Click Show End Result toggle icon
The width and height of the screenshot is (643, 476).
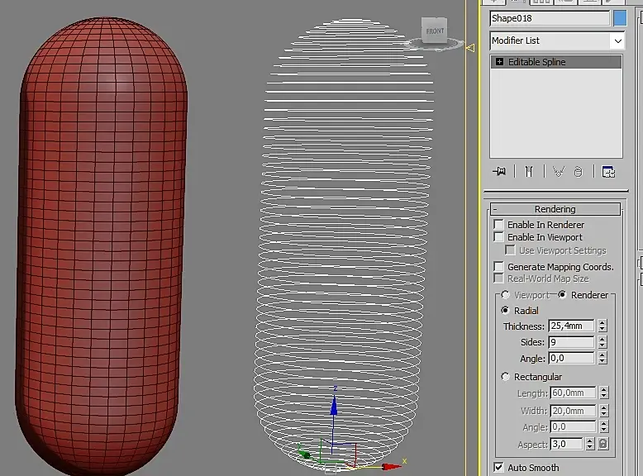[x=528, y=171]
